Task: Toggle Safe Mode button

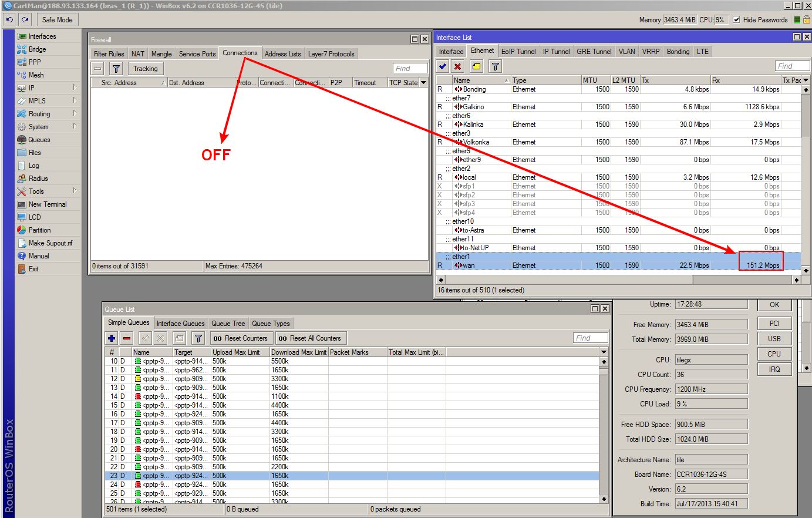Action: point(58,19)
